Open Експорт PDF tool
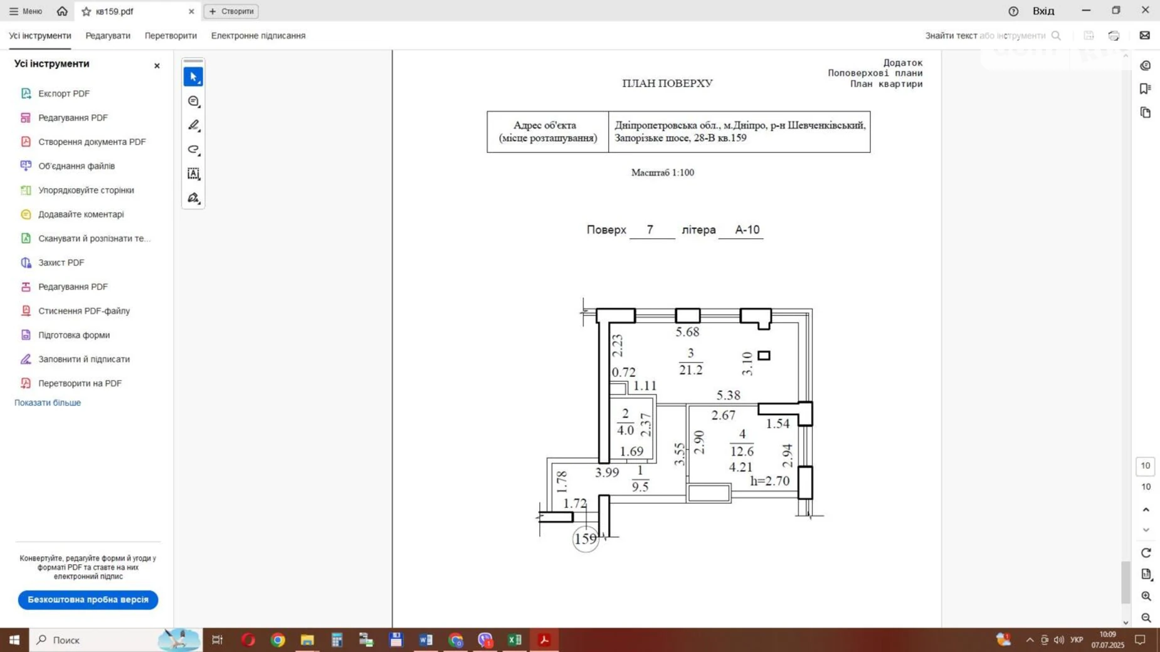This screenshot has height=652, width=1160. click(x=63, y=93)
